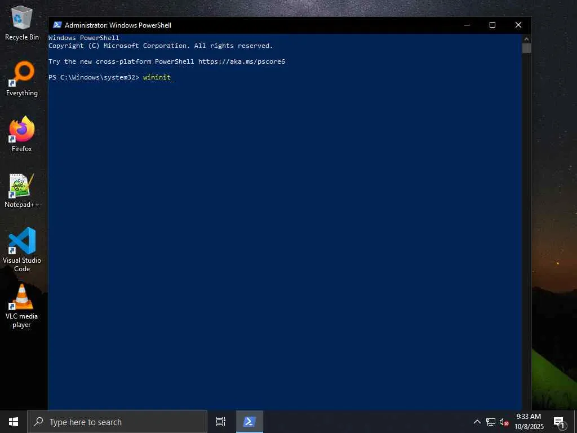Screen dimensions: 577x433
Task: Open the Action Center notifications icon
Action: coord(560,422)
